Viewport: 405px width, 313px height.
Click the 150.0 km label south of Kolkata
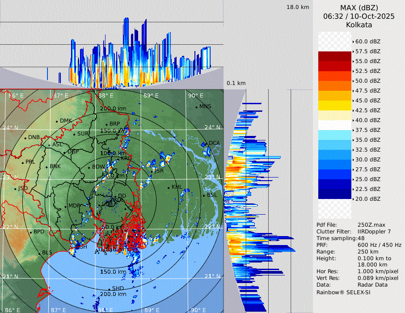pyautogui.click(x=113, y=272)
